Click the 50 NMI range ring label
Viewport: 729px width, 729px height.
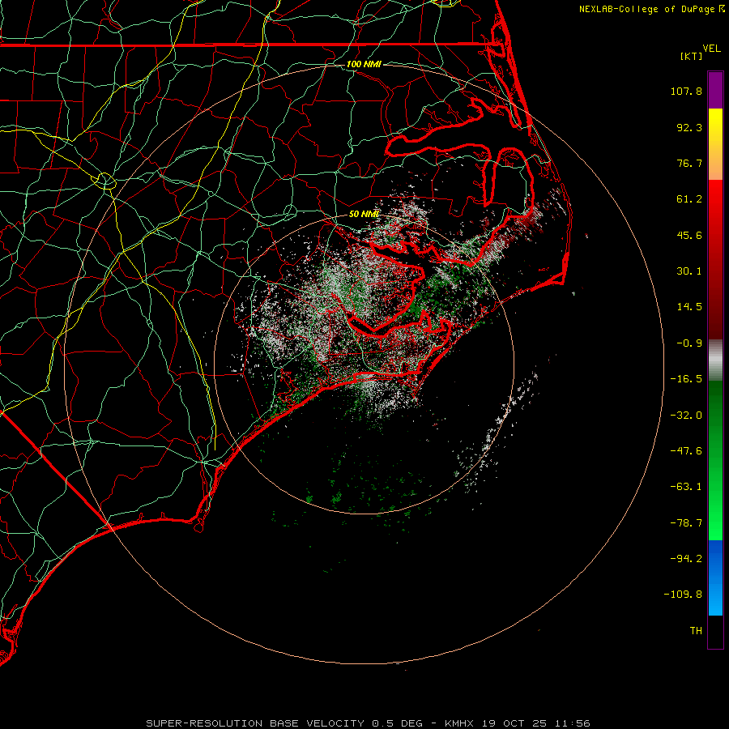point(364,214)
